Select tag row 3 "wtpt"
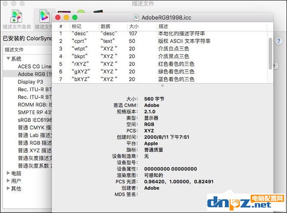 pos(160,49)
